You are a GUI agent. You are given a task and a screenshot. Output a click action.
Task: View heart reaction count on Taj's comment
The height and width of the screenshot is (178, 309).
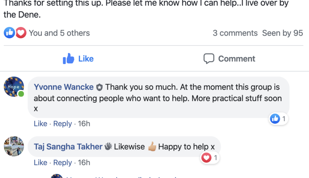pyautogui.click(x=210, y=158)
